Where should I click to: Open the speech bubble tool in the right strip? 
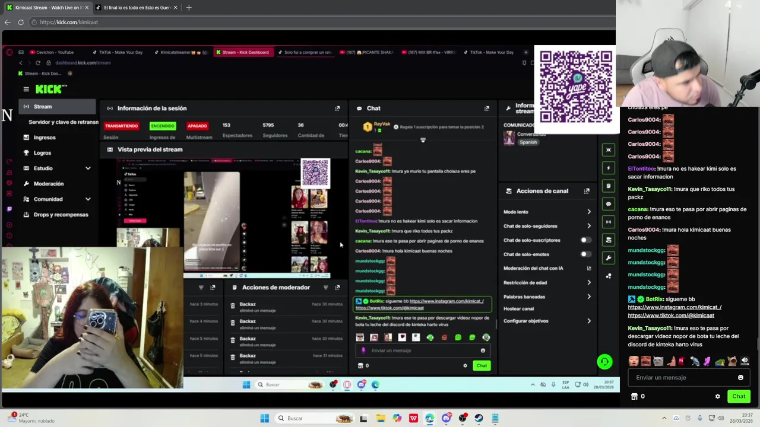(608, 204)
